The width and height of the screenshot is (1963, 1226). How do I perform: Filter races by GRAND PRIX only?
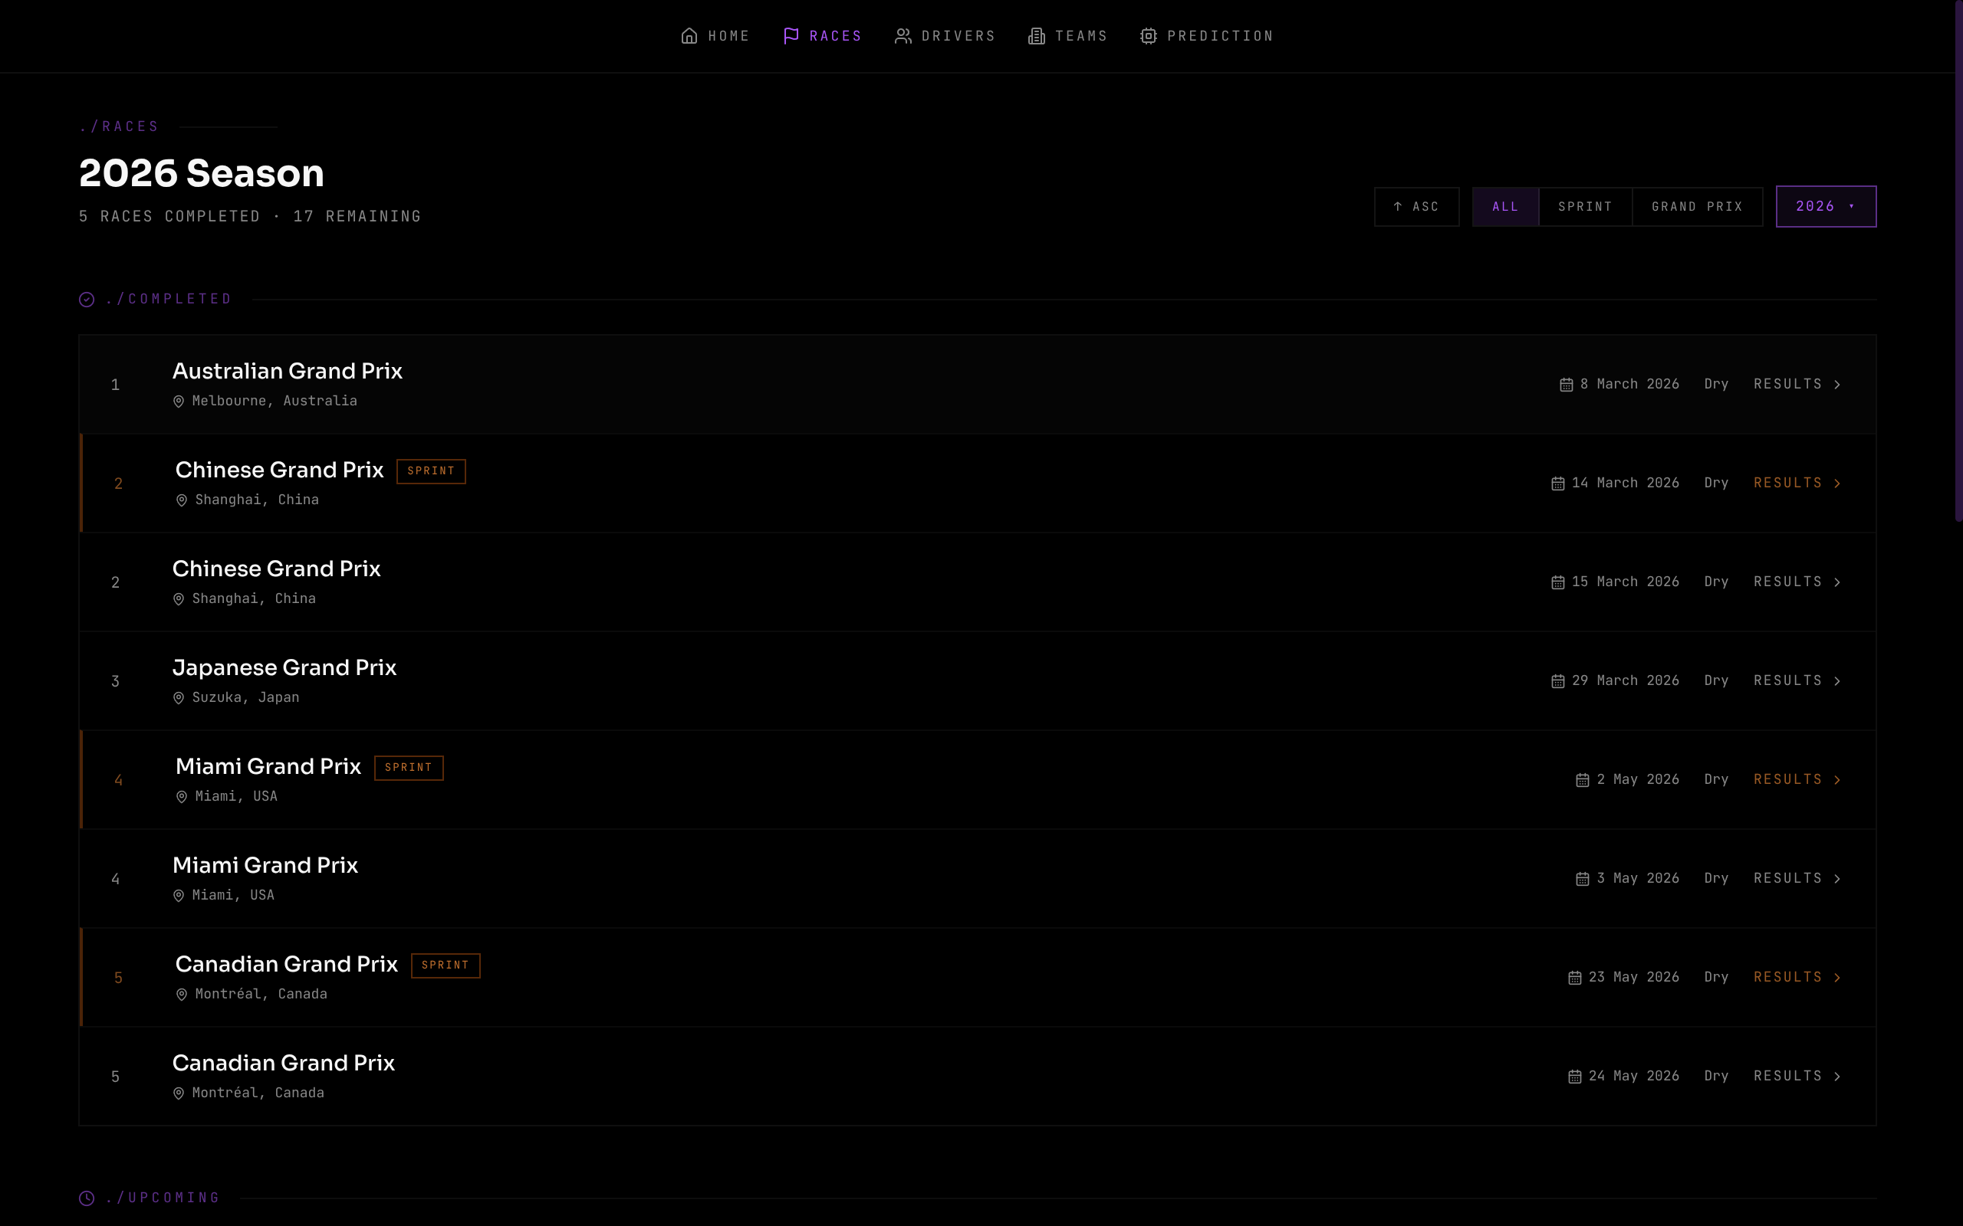click(x=1697, y=207)
